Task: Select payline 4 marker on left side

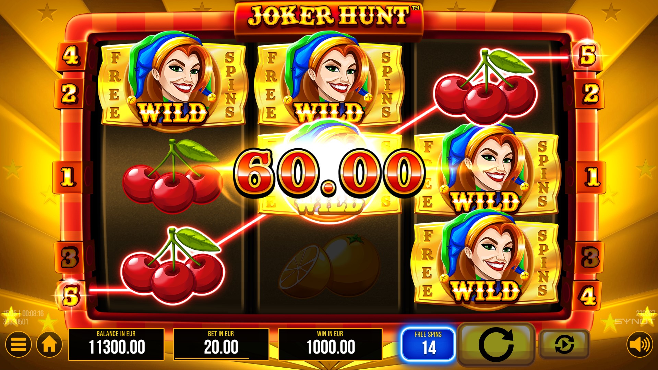Action: click(x=71, y=56)
